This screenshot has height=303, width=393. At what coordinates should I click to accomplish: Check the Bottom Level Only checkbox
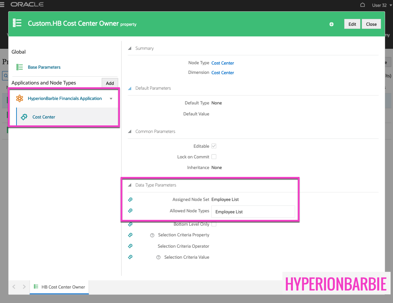click(x=214, y=224)
